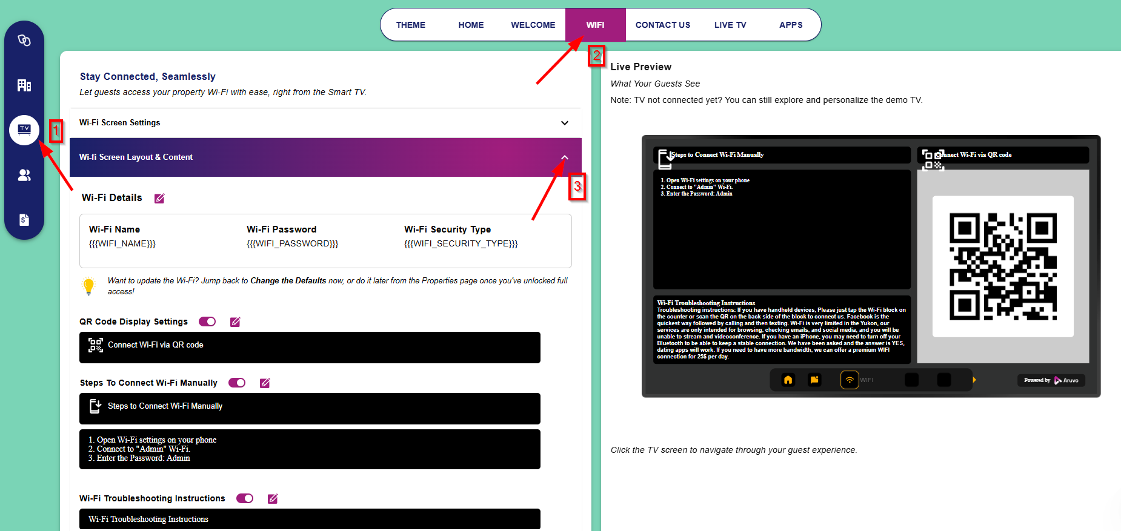This screenshot has height=531, width=1121.
Task: Click Powered by Aruvo badge
Action: click(1051, 380)
